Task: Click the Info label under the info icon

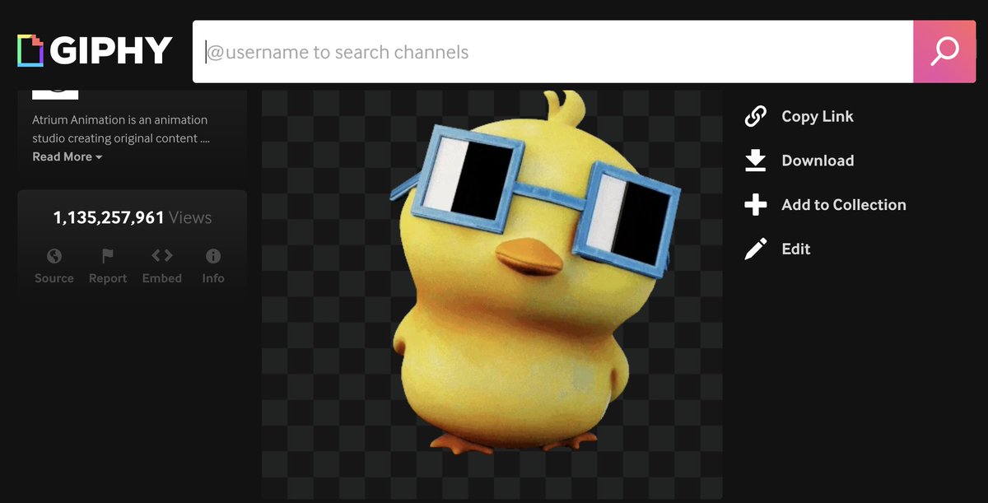Action: (x=213, y=278)
